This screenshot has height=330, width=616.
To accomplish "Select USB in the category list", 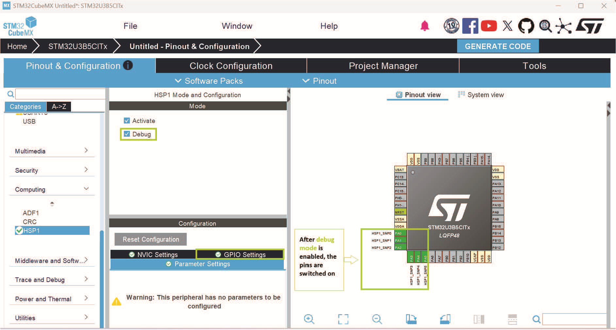I will tap(29, 121).
